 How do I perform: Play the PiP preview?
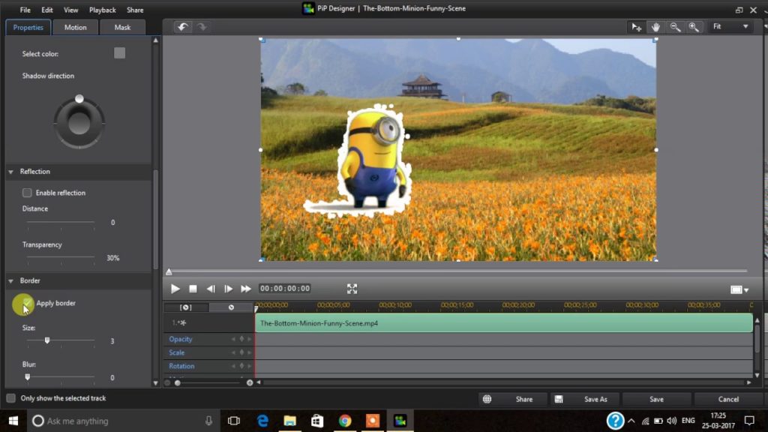(175, 289)
